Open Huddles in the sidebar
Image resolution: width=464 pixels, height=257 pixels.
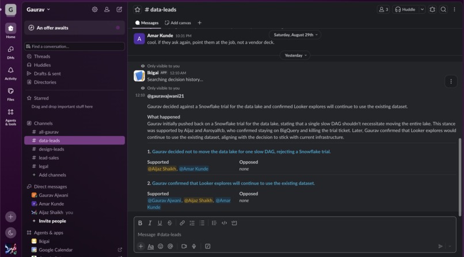pos(75,65)
